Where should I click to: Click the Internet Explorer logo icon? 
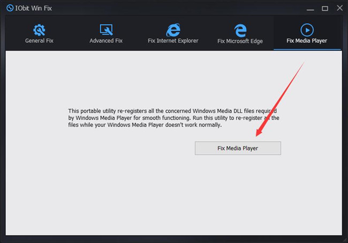tap(173, 30)
